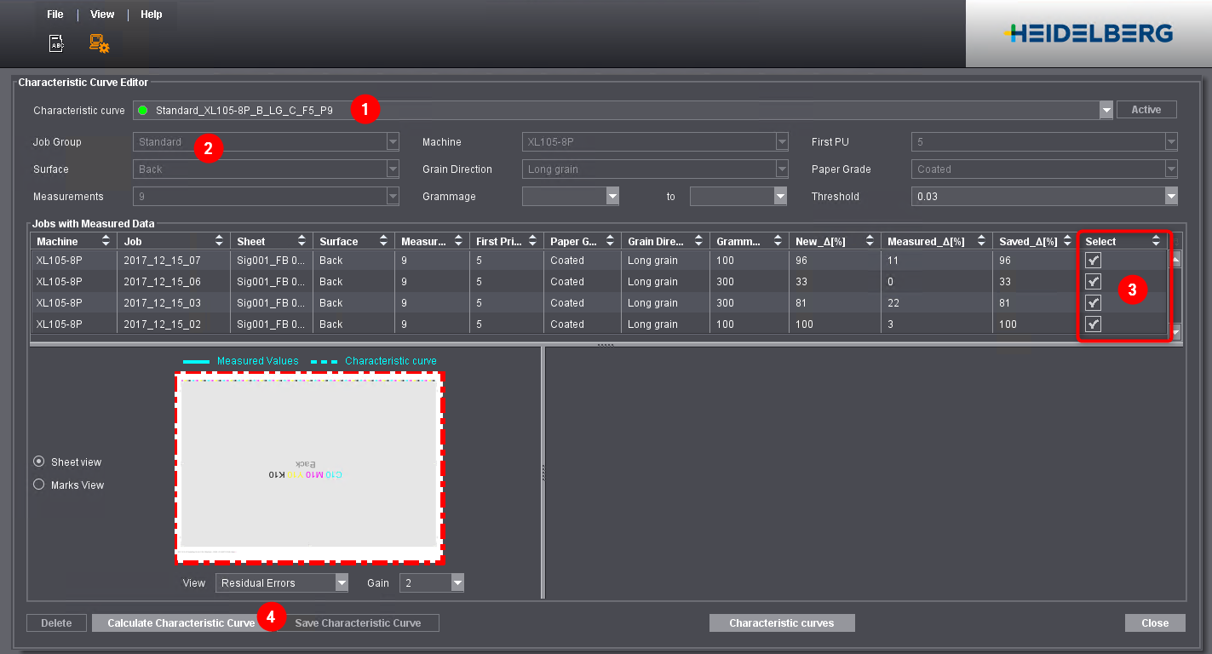Click the Close button

coord(1155,622)
